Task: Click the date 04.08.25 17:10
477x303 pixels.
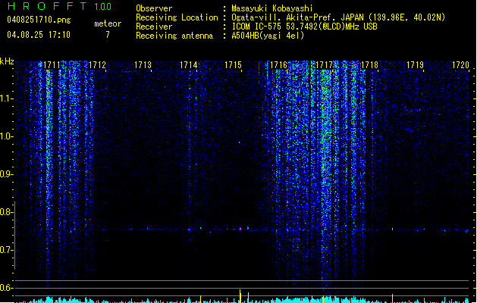Action: coord(39,35)
